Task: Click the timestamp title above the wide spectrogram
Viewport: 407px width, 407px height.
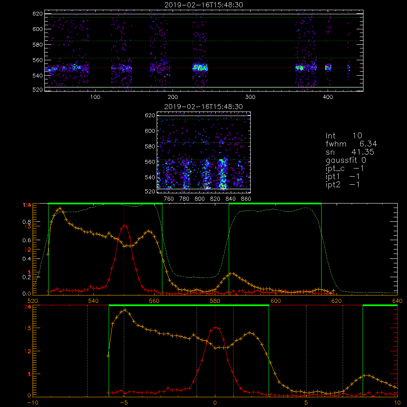Action: pyautogui.click(x=203, y=5)
